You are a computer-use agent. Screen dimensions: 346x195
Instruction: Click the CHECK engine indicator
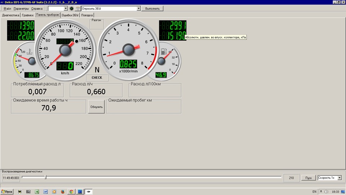97,78
